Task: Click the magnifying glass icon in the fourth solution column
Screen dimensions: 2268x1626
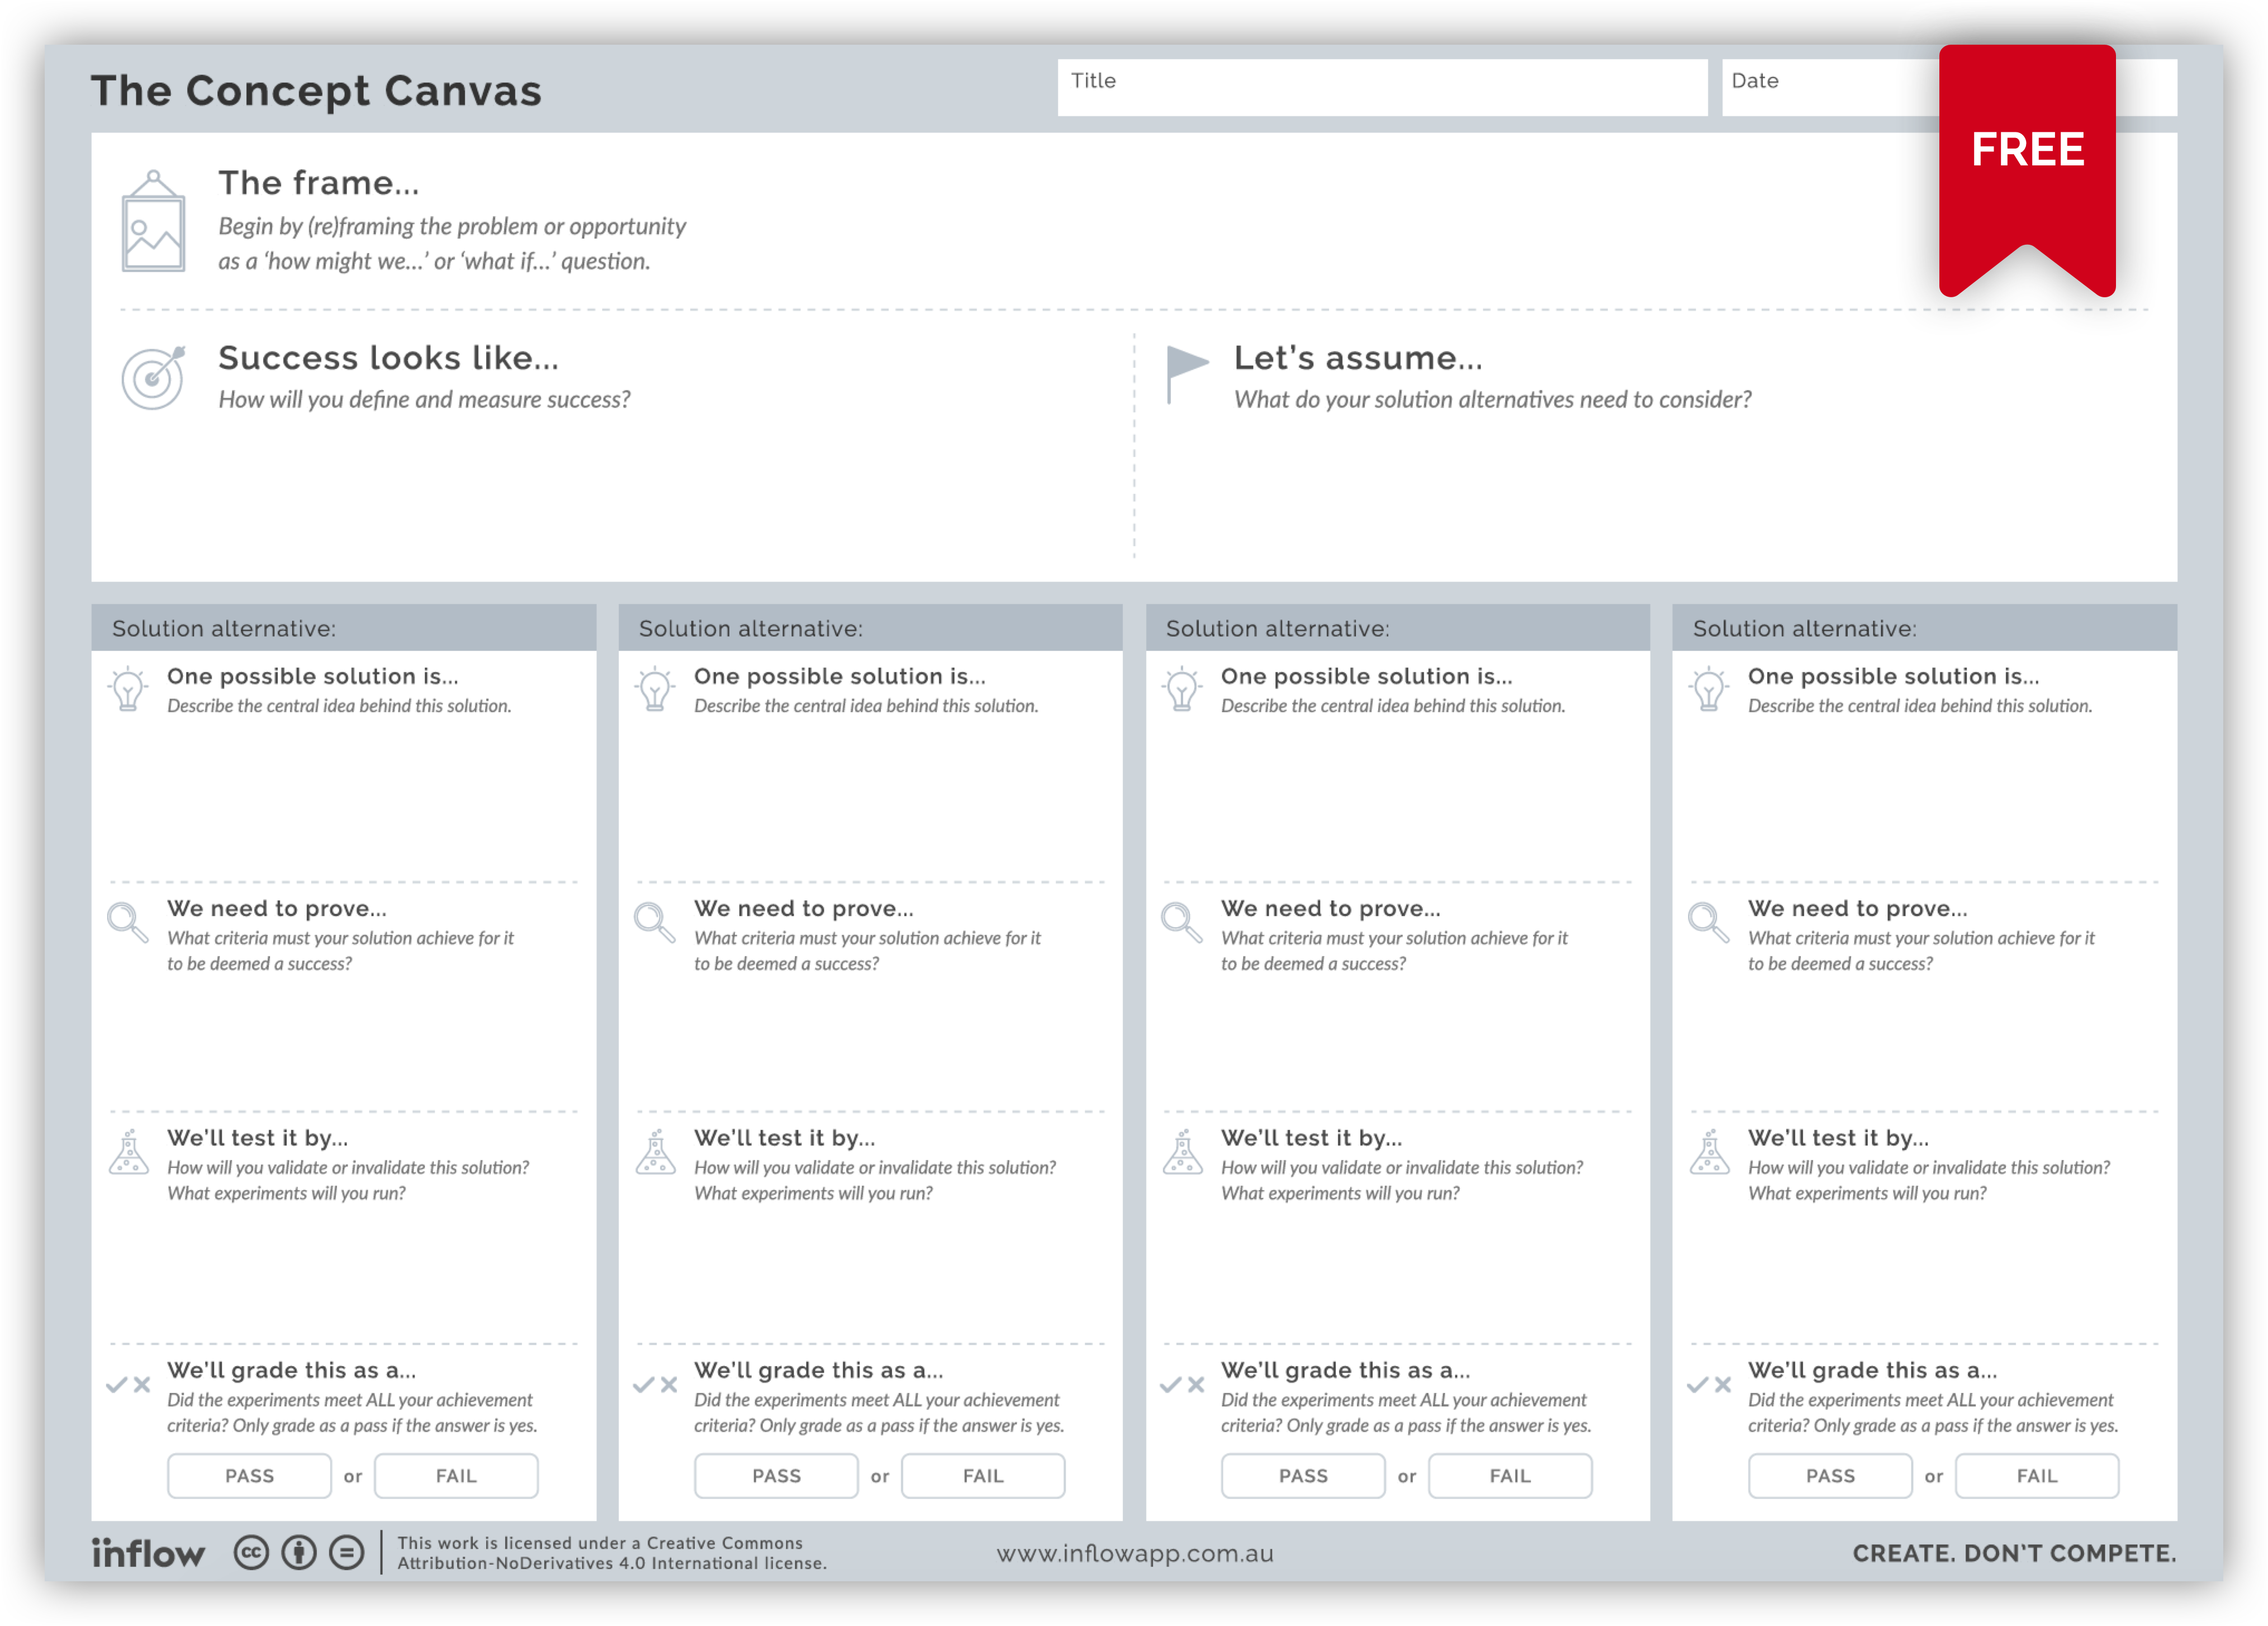Action: tap(1709, 922)
